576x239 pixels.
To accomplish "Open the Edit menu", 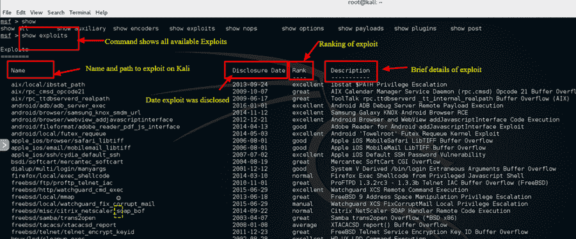I will [x=20, y=13].
